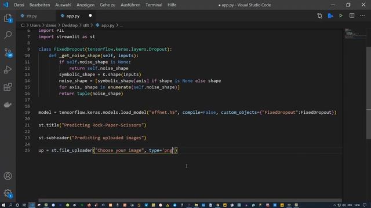Viewport: 371px width, 208px height.
Task: Click line number 19 in the gutter
Action: click(27, 112)
